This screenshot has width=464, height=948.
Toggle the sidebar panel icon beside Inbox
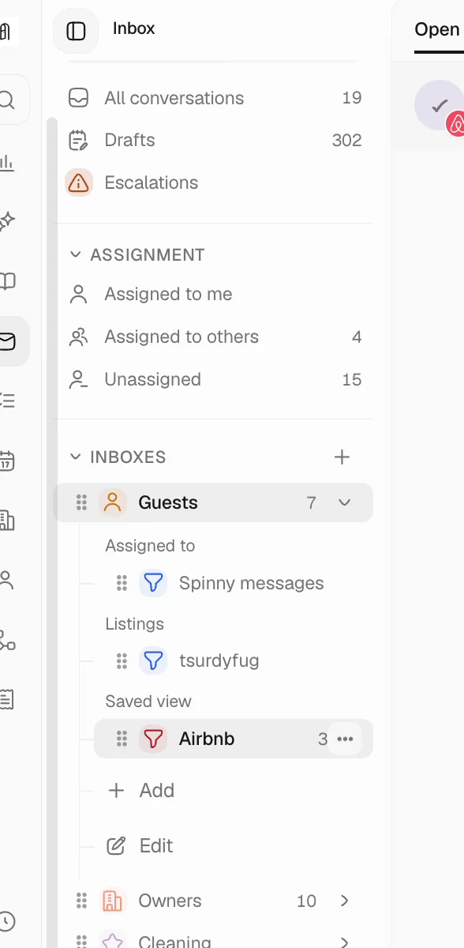(76, 31)
